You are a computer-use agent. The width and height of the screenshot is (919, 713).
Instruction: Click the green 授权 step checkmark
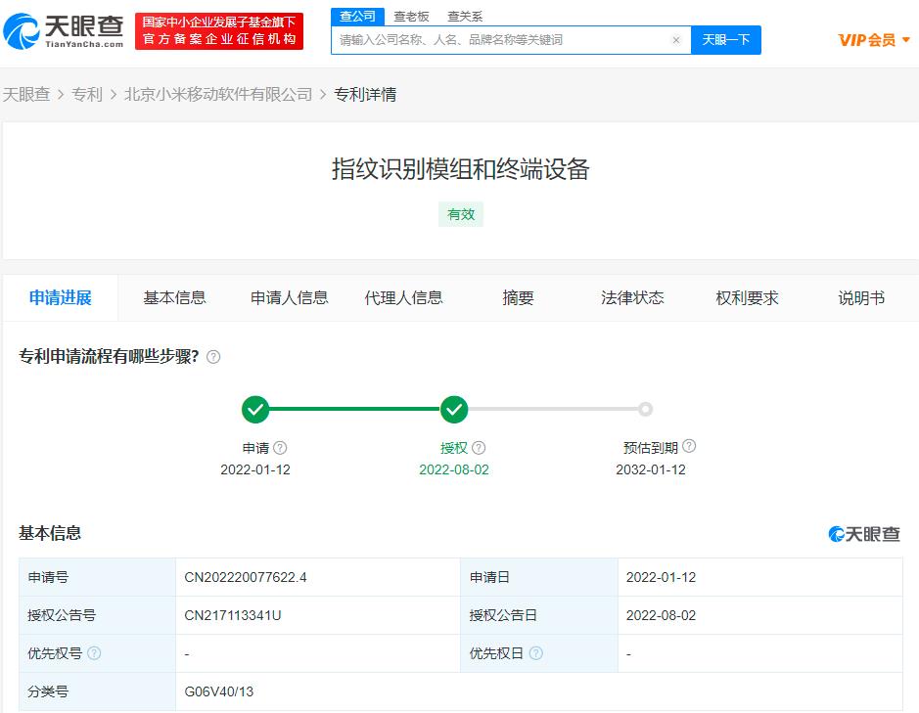tap(454, 410)
